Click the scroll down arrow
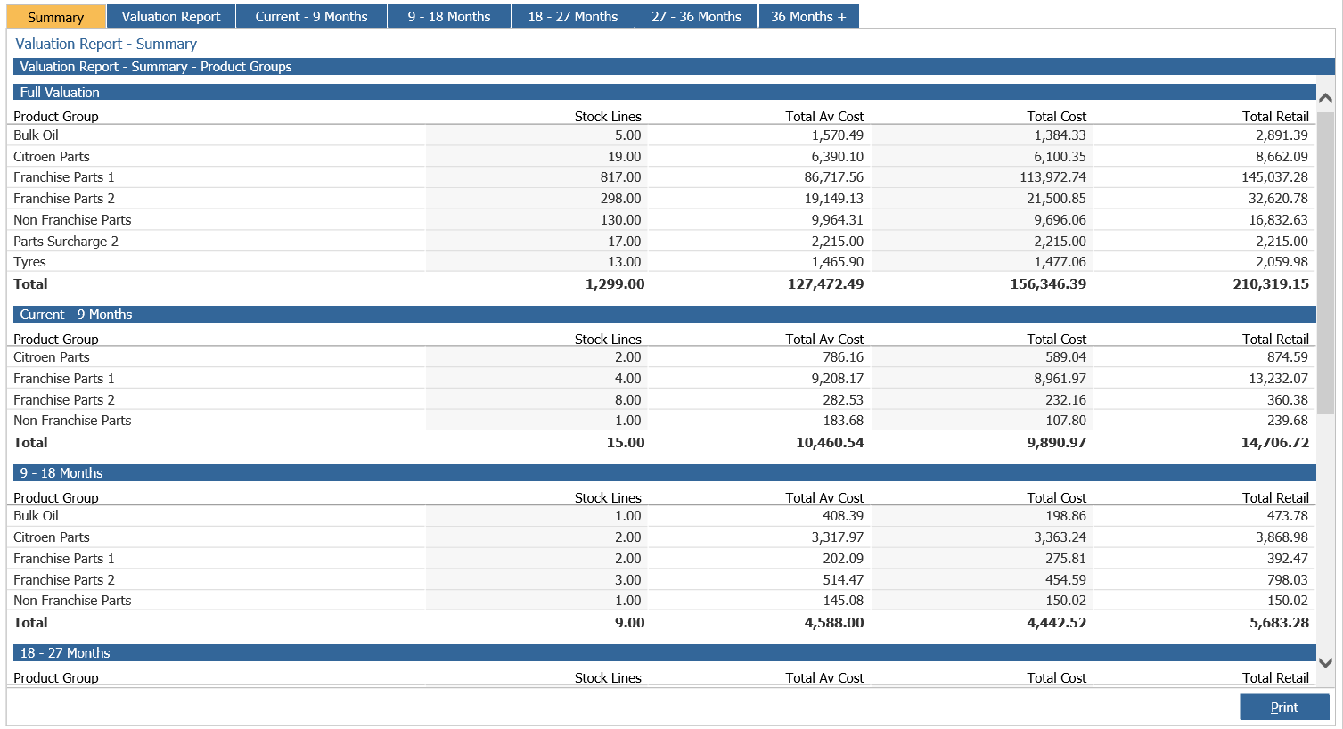 click(x=1325, y=663)
